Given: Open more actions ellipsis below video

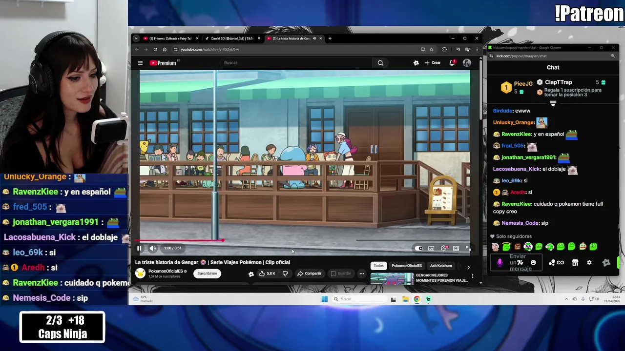Looking at the screenshot, I should click(x=362, y=273).
